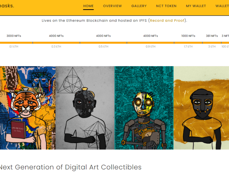The height and width of the screenshot is (172, 229).
Task: Click the Record and Proof link
Action: pyautogui.click(x=167, y=21)
